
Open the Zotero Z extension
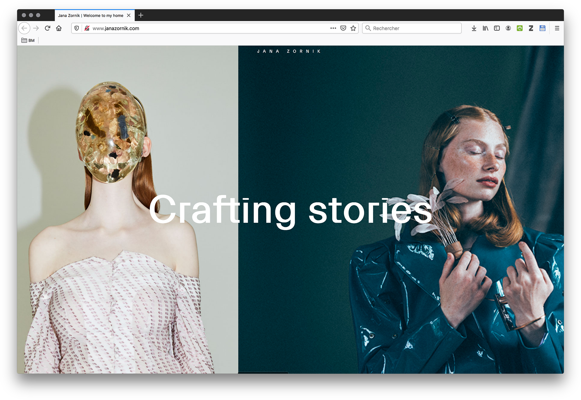pyautogui.click(x=531, y=28)
